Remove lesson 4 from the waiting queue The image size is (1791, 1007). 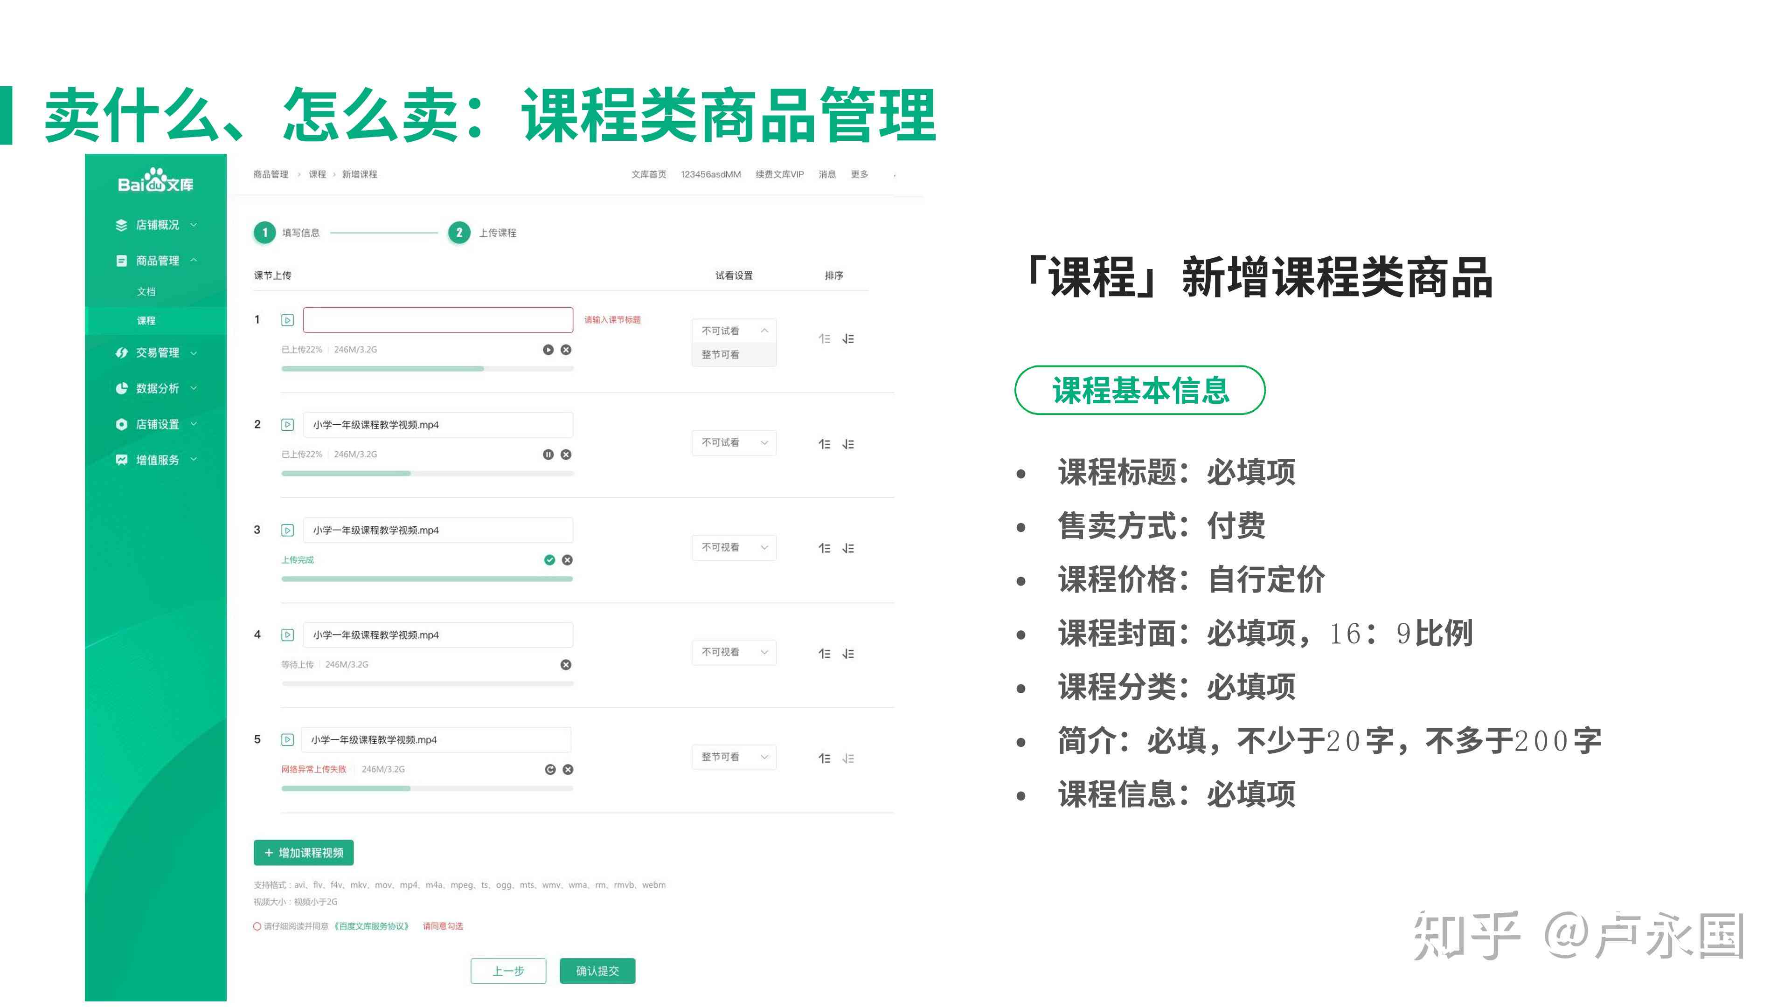[x=566, y=665]
